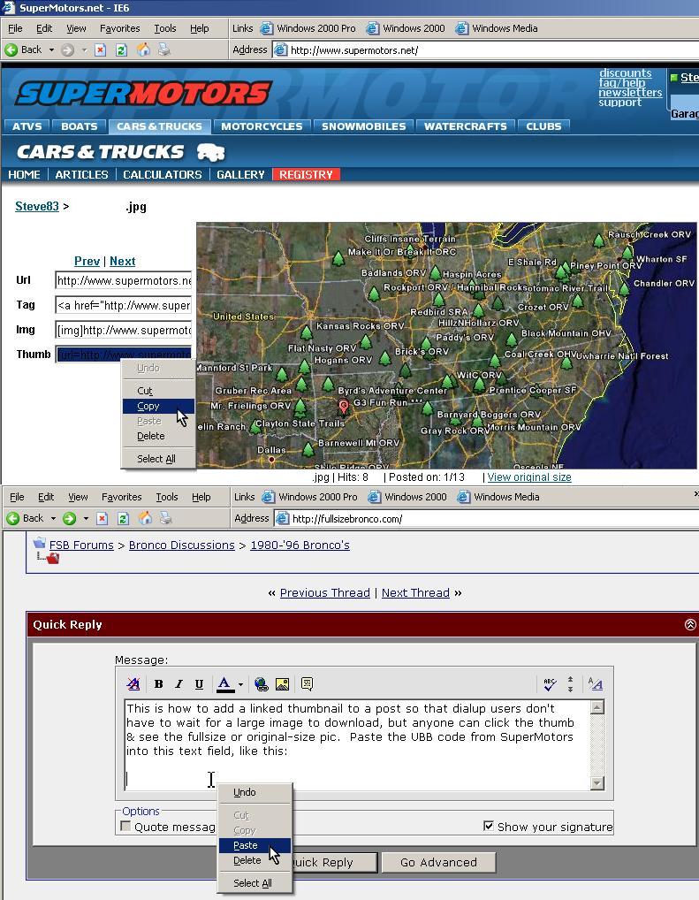The height and width of the screenshot is (900, 699).
Task: Click Address bar in SuperMotors window
Action: coord(485,50)
